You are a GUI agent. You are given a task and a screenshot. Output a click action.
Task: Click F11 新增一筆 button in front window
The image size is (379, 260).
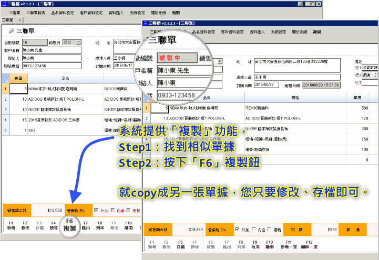(x=289, y=245)
